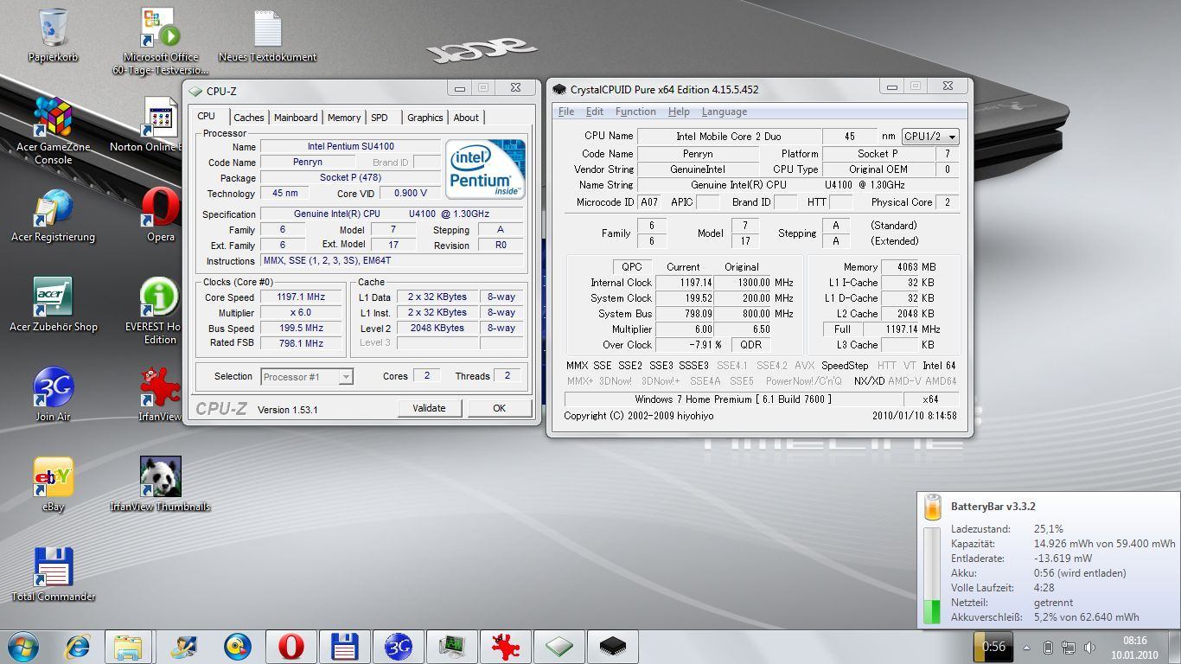The height and width of the screenshot is (664, 1181).
Task: Switch to CPU-Z via its taskbar button
Action: [x=559, y=647]
